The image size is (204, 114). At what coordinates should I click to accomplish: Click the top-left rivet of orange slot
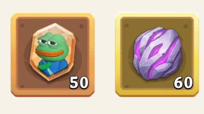coord(22,25)
